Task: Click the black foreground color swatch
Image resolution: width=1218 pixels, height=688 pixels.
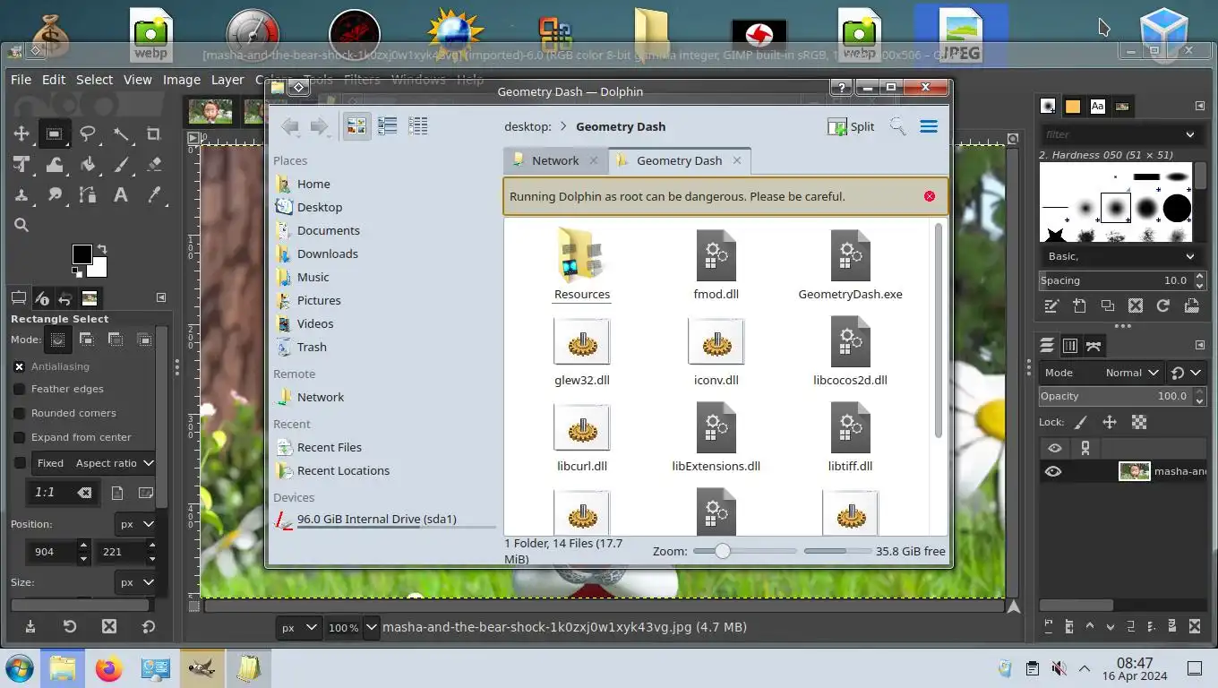Action: coord(81,254)
